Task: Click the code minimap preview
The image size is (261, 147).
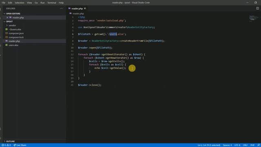Action: (x=254, y=18)
